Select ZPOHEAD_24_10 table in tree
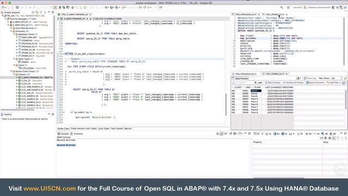 click(x=35, y=44)
